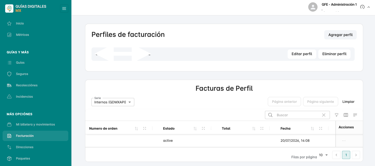
Task: Sort by Numero de orden column
Action: pyautogui.click(x=137, y=128)
